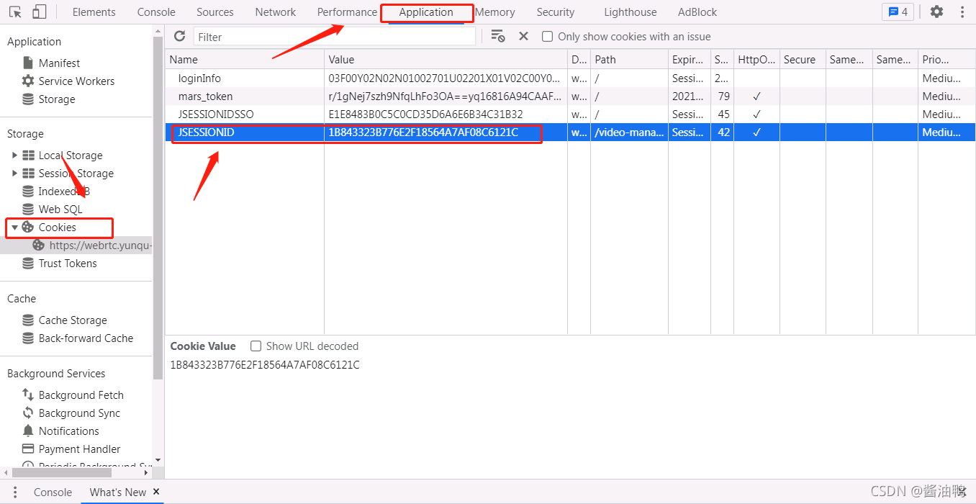Open Back-forward Cache item
Screen dimensions: 976x504
point(86,338)
